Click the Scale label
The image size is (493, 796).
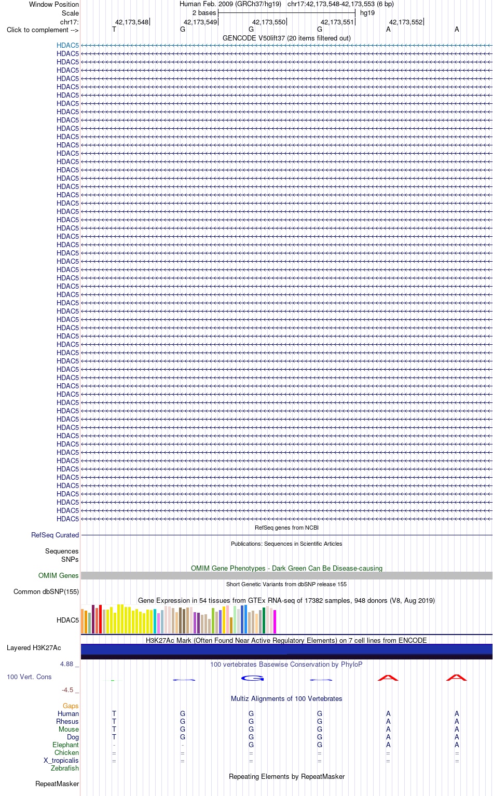coord(70,13)
